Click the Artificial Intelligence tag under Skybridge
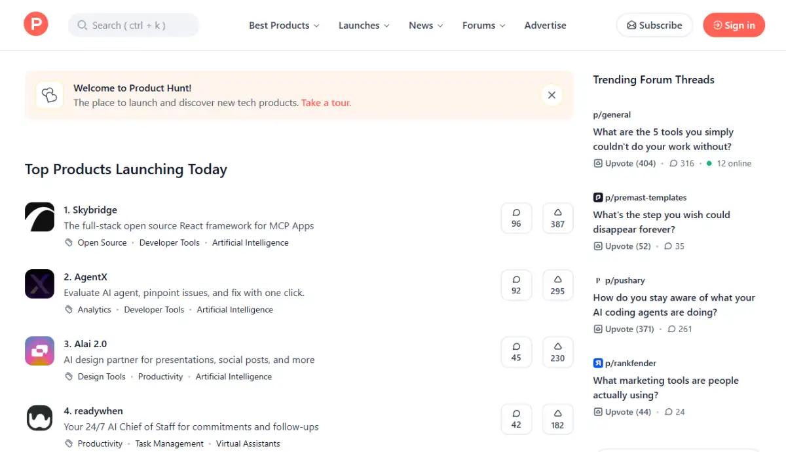786x452 pixels. 250,242
